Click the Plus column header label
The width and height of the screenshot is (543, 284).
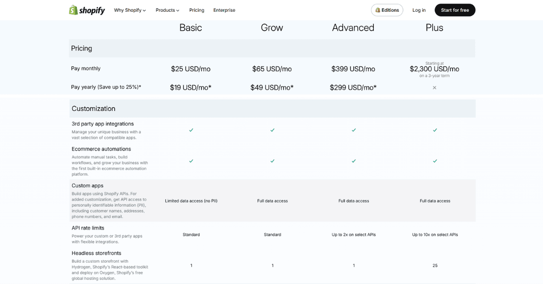(x=434, y=28)
